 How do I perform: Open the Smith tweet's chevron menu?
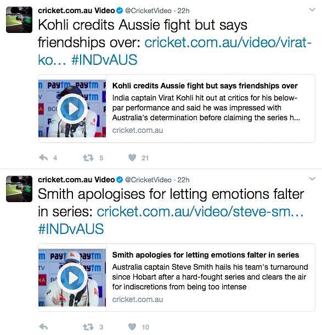312,178
